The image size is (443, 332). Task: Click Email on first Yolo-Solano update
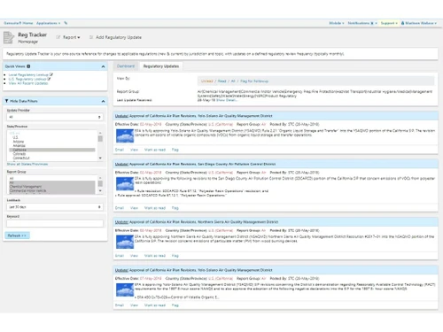click(120, 150)
